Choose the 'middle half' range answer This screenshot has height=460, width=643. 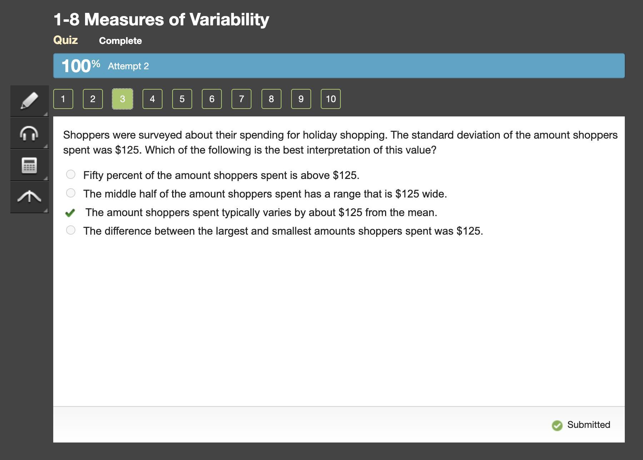point(71,193)
